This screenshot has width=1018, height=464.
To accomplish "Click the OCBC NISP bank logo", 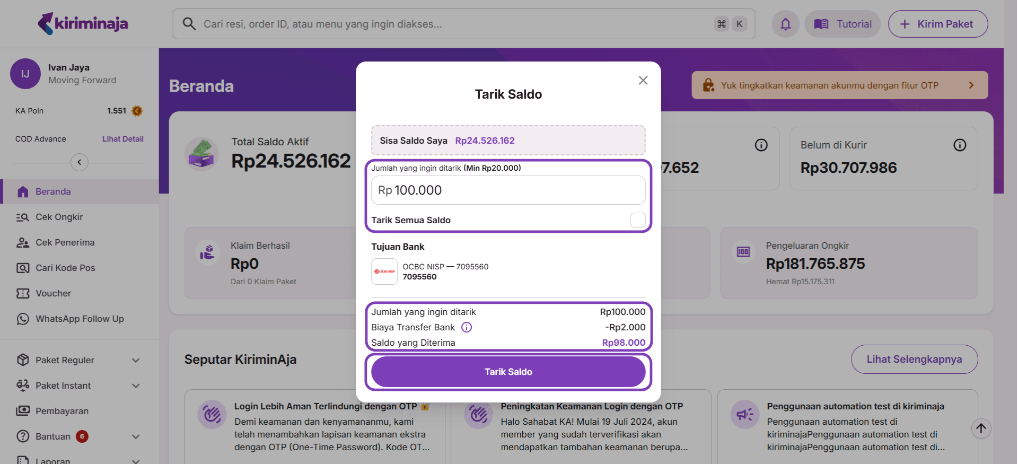I will [x=384, y=272].
